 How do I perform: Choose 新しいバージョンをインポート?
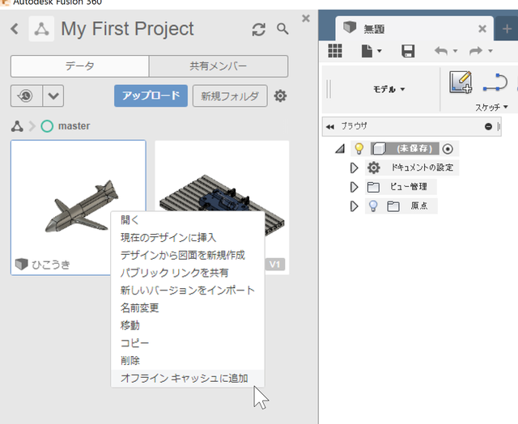[188, 290]
